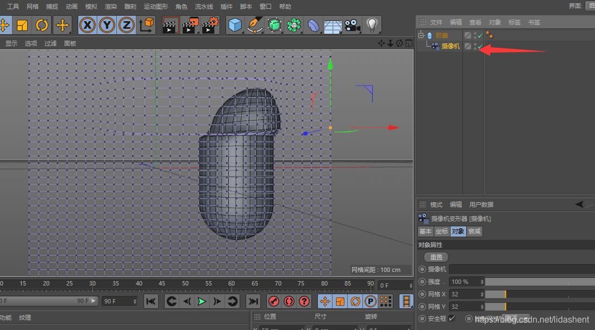
Task: Switch to the 衰减 tab
Action: point(474,231)
